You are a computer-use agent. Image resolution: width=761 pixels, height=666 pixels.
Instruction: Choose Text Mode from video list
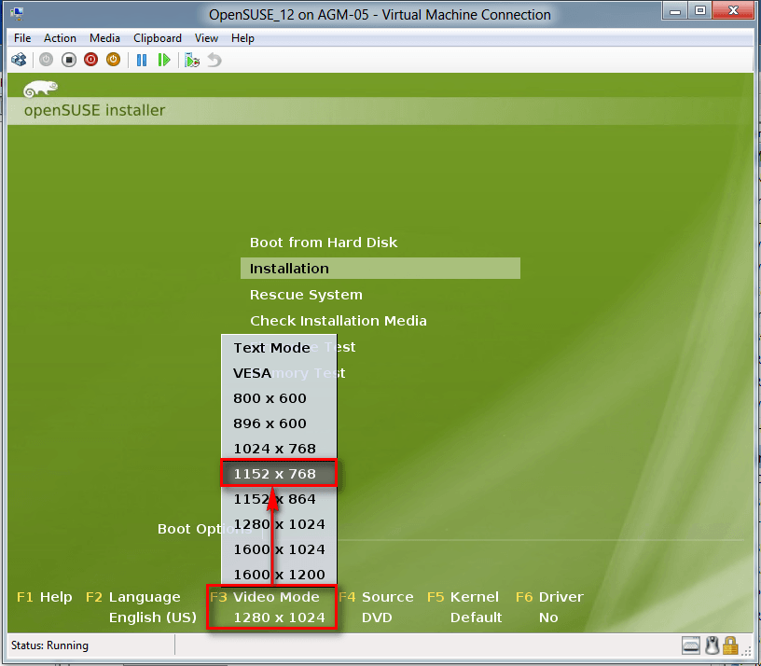[271, 348]
